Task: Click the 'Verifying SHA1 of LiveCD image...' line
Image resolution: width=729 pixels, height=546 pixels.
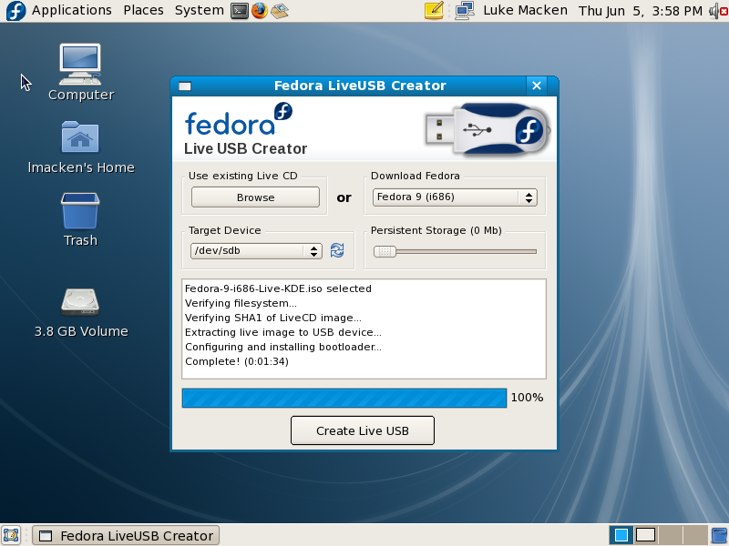Action: [x=272, y=318]
